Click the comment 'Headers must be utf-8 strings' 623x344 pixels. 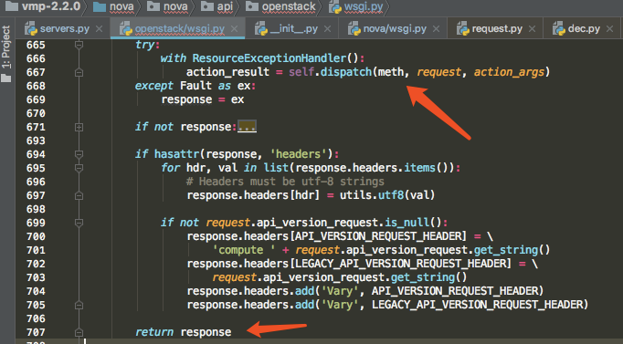285,182
